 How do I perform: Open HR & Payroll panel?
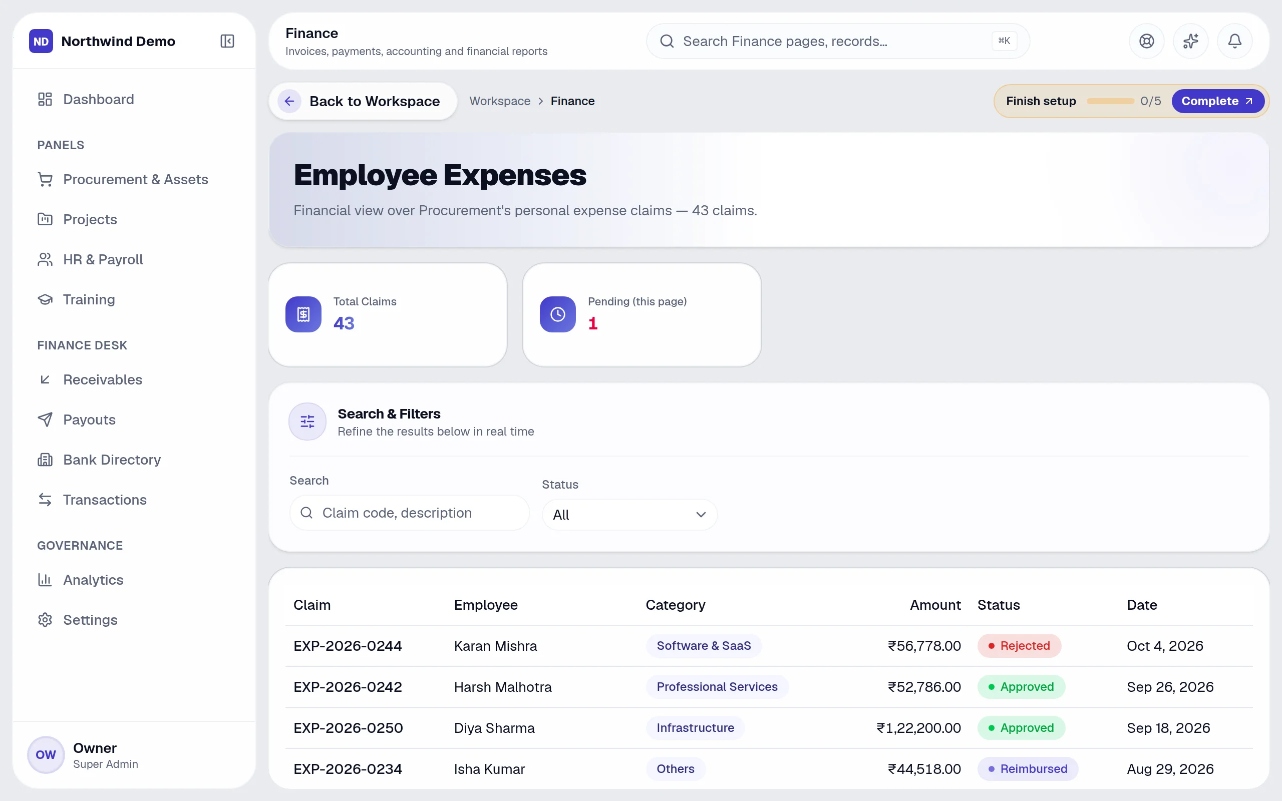(103, 260)
